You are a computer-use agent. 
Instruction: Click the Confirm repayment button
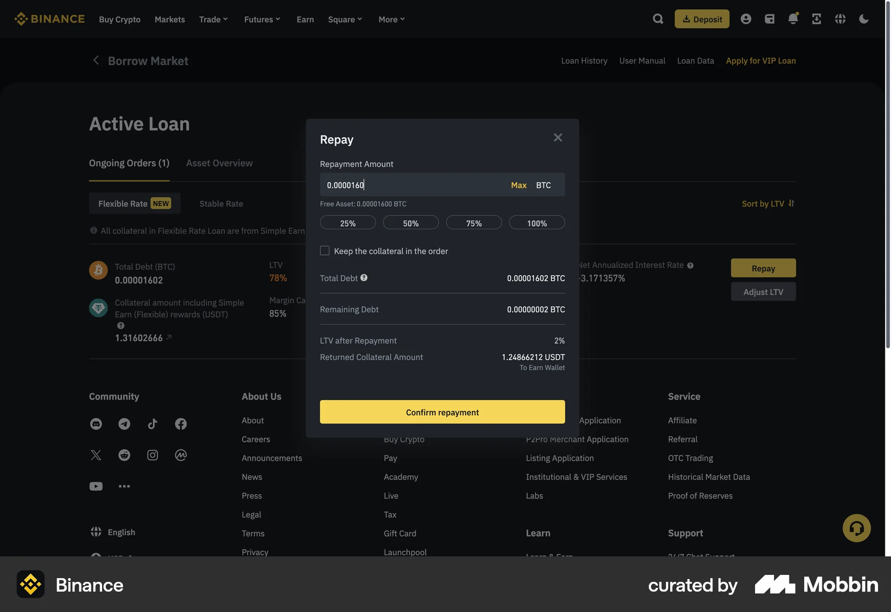coord(442,412)
